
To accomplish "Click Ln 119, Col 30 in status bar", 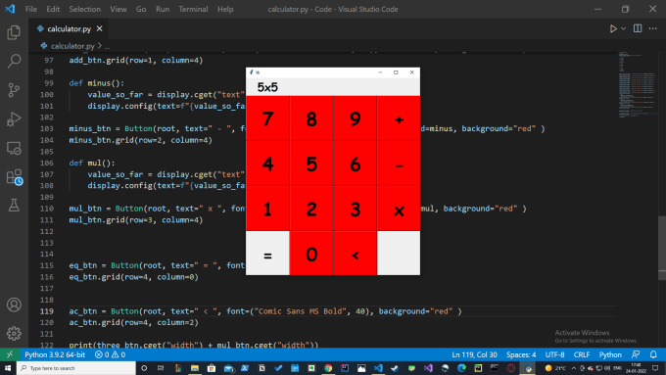I will click(x=474, y=354).
